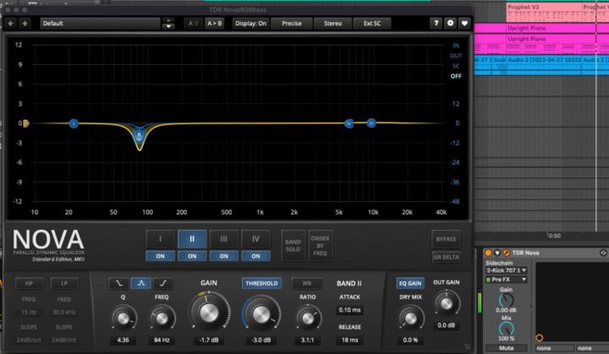Click the redo arrow in NOVA toolbar
The height and width of the screenshot is (354, 609).
(x=25, y=24)
